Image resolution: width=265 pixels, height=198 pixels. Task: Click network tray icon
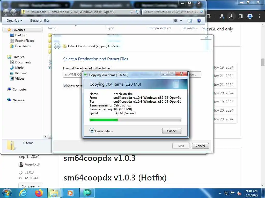click(x=226, y=193)
